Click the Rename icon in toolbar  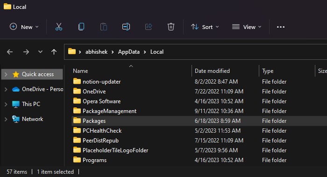tap(126, 27)
